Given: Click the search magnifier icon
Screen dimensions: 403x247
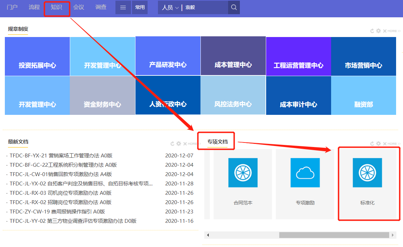Looking at the screenshot, I should [x=234, y=7].
